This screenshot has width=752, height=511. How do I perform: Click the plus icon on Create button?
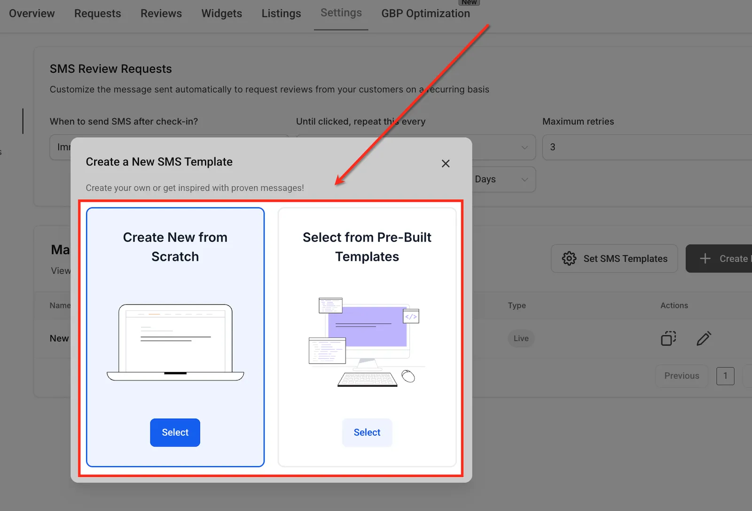tap(705, 259)
